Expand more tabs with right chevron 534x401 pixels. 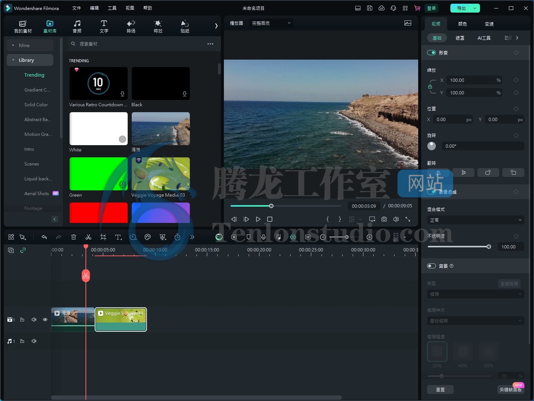click(x=216, y=26)
